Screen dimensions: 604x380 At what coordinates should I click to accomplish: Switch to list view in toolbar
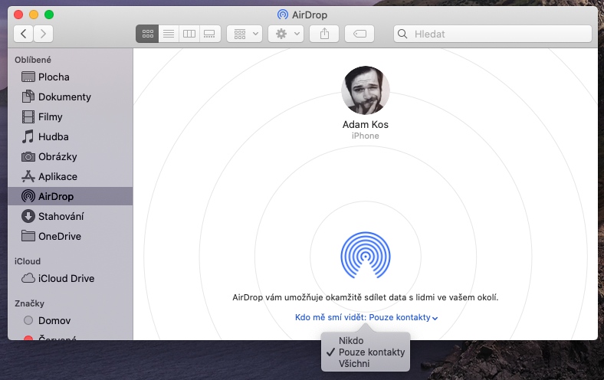tap(169, 34)
